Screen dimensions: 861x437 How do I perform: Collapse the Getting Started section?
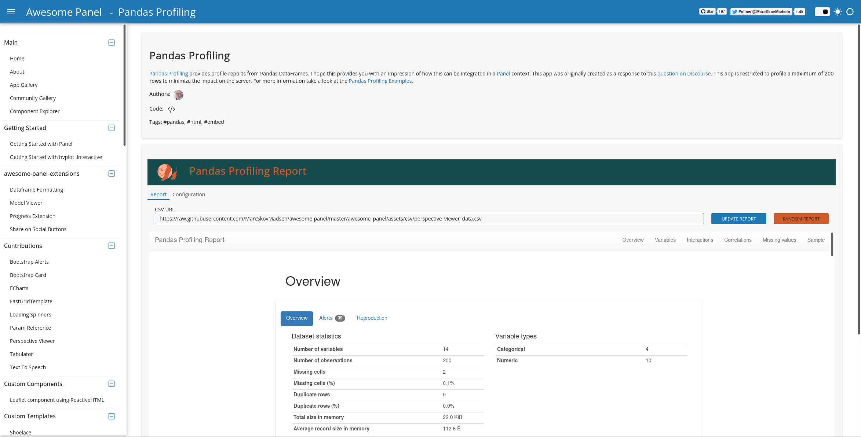pyautogui.click(x=112, y=128)
